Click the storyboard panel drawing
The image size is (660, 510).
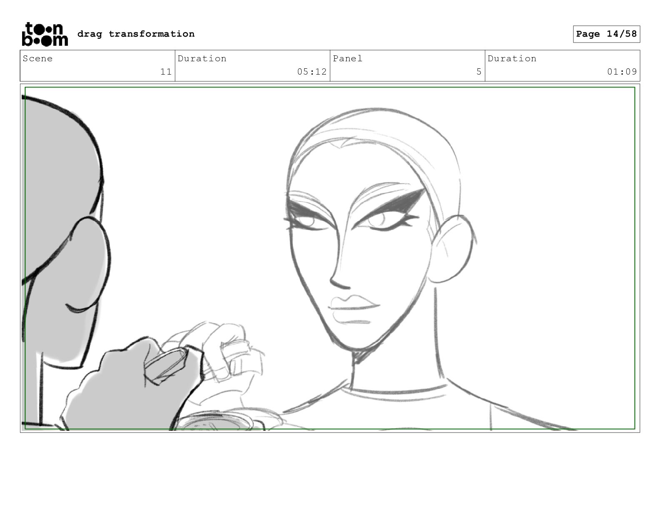pos(330,258)
